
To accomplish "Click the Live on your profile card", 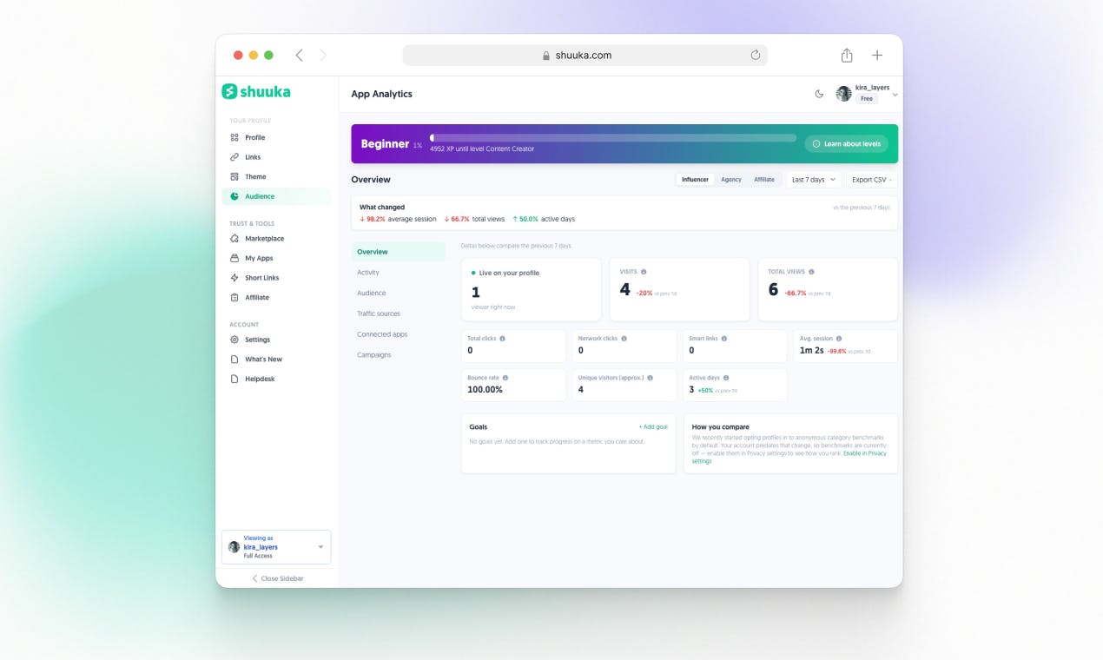I will [x=531, y=289].
